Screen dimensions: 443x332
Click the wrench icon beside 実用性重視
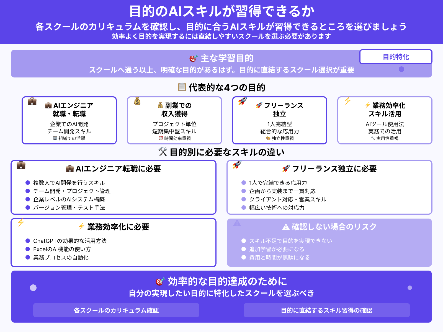click(373, 138)
